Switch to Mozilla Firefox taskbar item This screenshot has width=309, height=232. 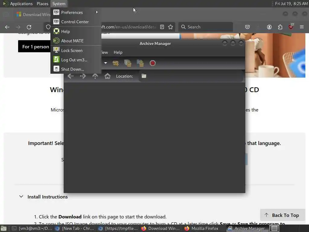[x=201, y=228]
